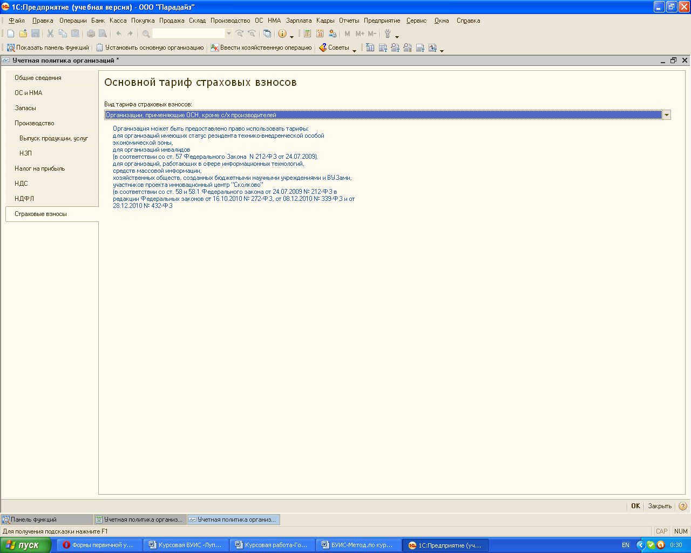Open the Кадры menu

(x=326, y=21)
